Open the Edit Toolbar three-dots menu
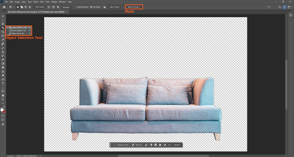Viewport: 294px width, 157px height. [x=3, y=103]
